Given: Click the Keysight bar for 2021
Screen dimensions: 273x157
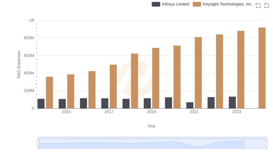Looking at the screenshot, I should pyautogui.click(x=198, y=73).
